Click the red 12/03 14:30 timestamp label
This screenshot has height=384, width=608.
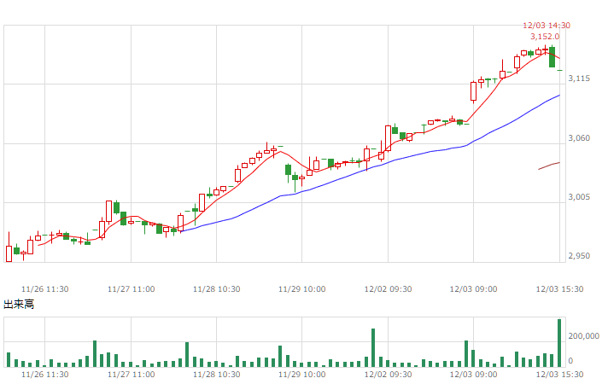click(x=547, y=26)
